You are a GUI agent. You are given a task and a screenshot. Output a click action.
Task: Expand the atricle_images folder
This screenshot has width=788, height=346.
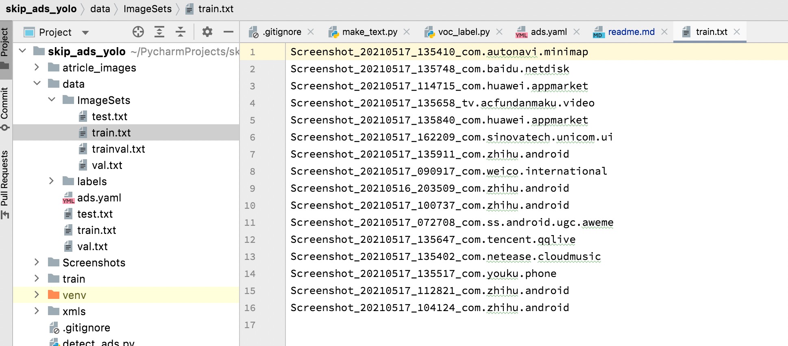[x=37, y=67]
